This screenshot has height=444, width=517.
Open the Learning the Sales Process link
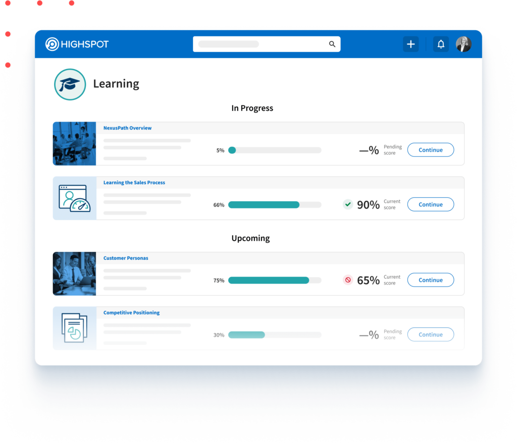tap(134, 183)
